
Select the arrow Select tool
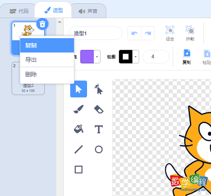[x=78, y=89]
